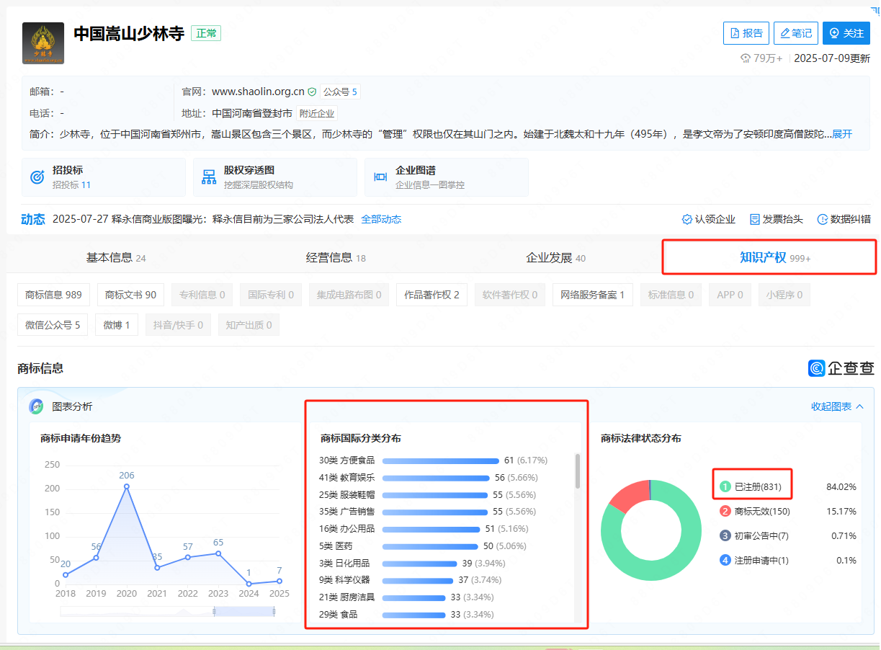Select the 商标文书 90 sub-tab

130,295
